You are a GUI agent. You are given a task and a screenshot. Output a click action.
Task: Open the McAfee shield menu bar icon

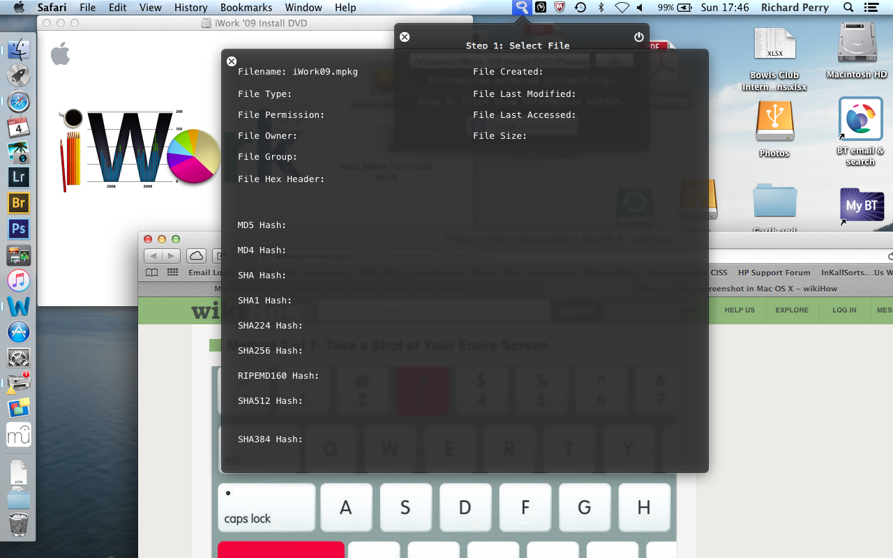[559, 8]
